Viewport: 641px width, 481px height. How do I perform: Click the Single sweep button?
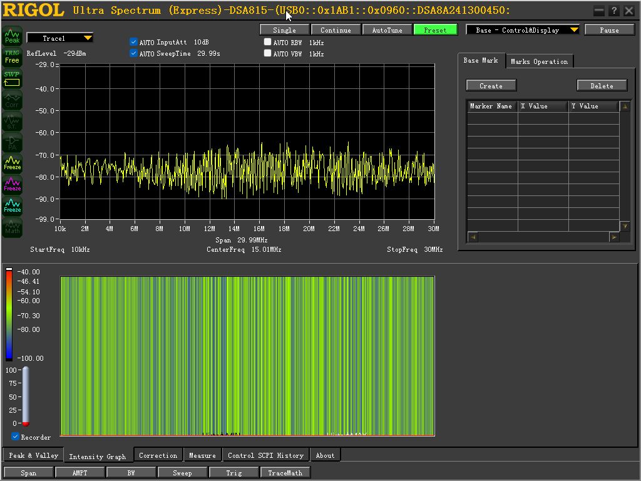pos(285,30)
